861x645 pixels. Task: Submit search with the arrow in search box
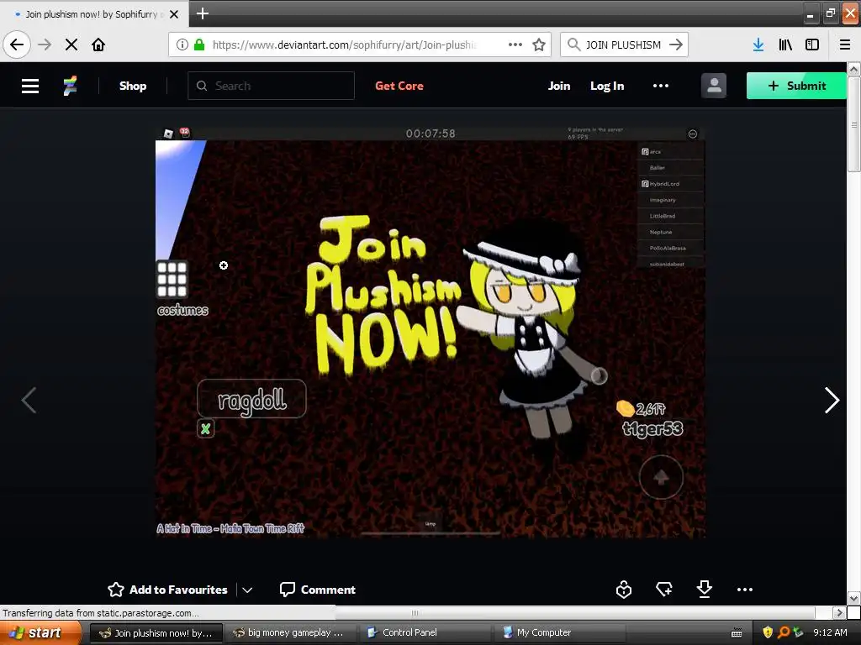point(676,45)
